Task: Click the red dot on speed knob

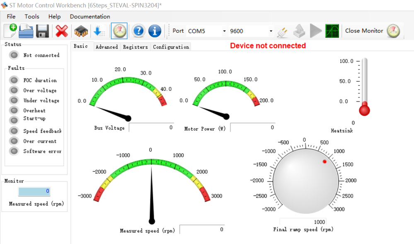Action: [x=324, y=161]
